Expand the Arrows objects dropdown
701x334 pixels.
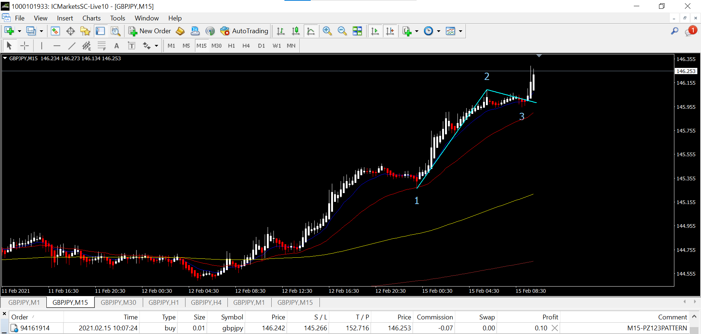156,46
